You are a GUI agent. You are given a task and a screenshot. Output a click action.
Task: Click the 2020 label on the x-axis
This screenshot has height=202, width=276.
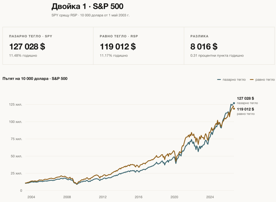[x=174, y=197]
